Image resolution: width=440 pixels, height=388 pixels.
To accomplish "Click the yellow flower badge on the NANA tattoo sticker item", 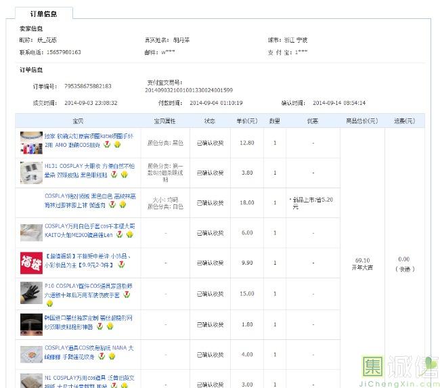I will (x=111, y=355).
